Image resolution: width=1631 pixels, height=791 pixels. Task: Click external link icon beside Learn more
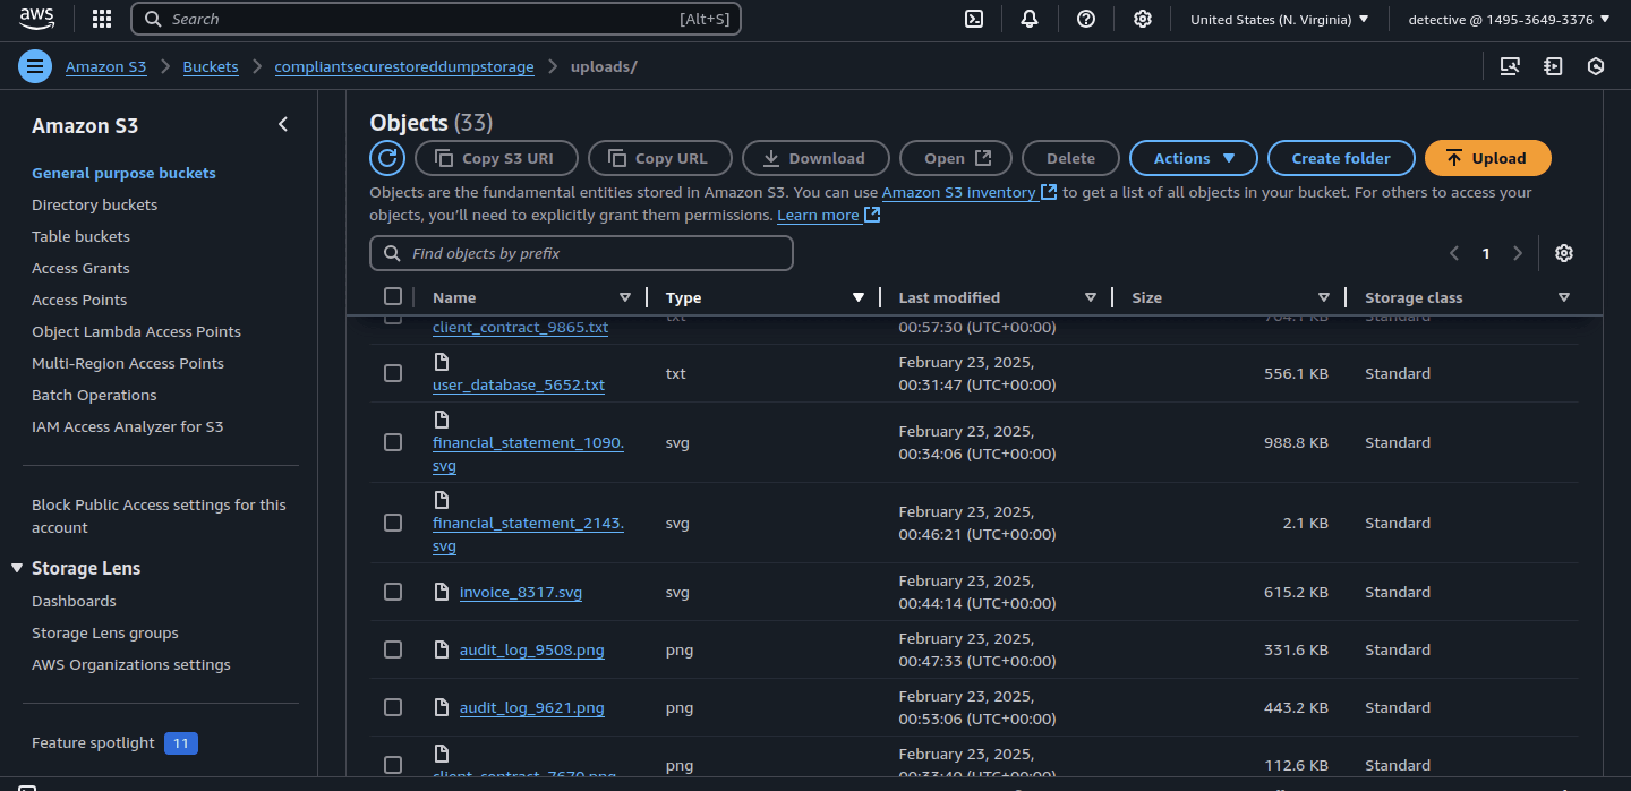(873, 215)
